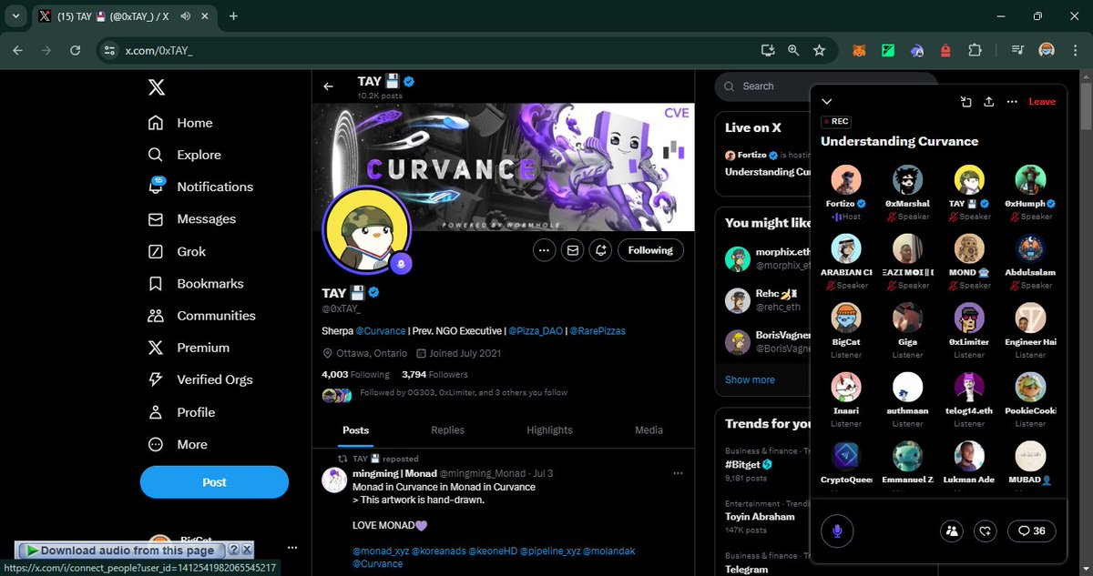Open the three-dot menu on mingming's post
This screenshot has width=1093, height=576.
(x=678, y=473)
